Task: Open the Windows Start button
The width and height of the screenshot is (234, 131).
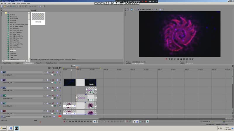Action: pyautogui.click(x=3, y=128)
